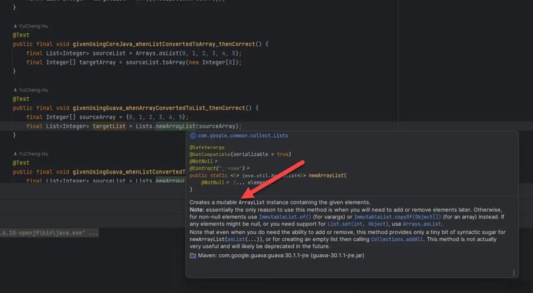Click @Test above the givenUsingCoreJava method
Screen dimensions: 533x293
[21, 35]
